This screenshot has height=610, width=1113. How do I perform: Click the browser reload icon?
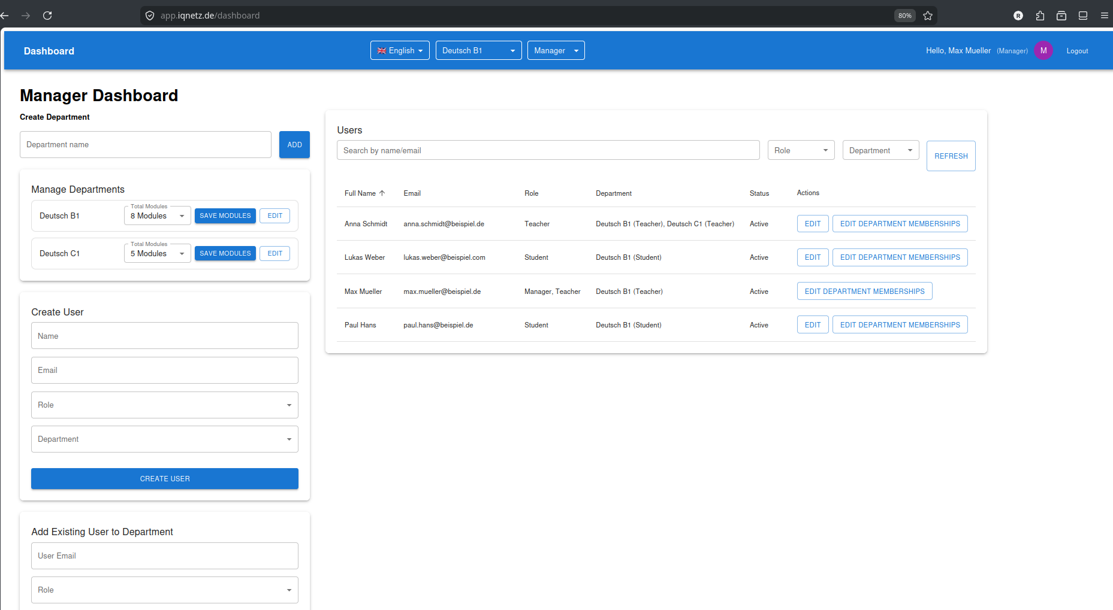click(47, 16)
